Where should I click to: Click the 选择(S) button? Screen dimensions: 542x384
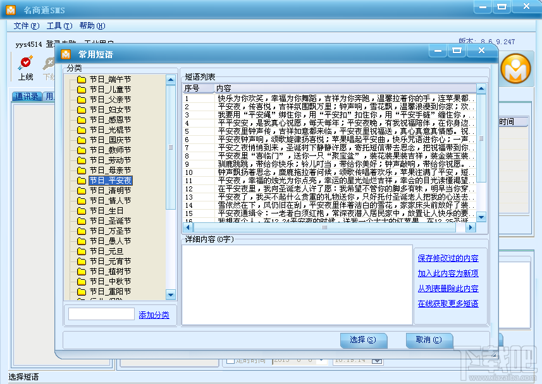[x=363, y=340]
